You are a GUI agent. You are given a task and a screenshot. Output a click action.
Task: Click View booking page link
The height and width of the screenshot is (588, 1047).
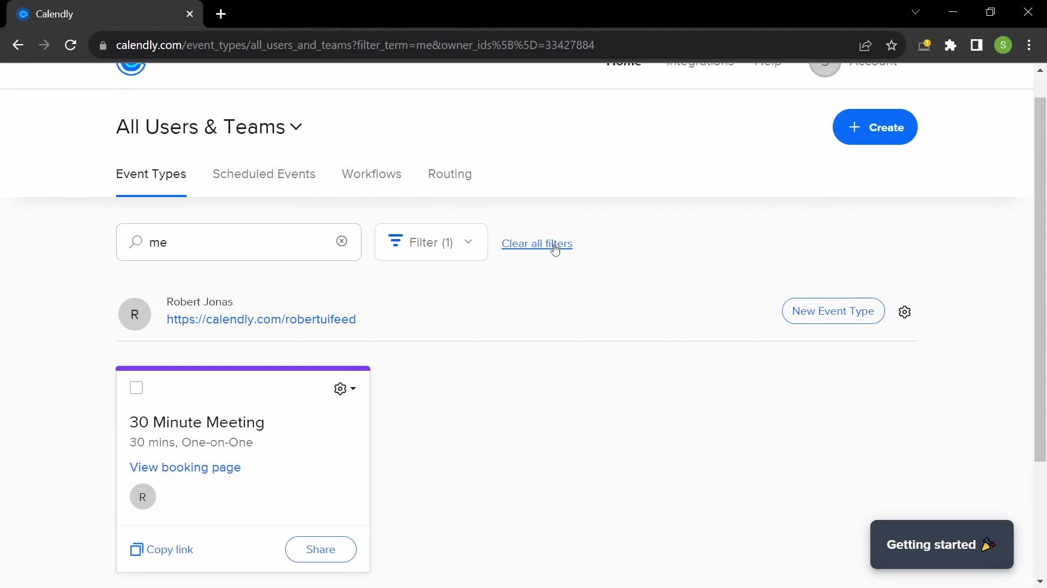pyautogui.click(x=185, y=467)
